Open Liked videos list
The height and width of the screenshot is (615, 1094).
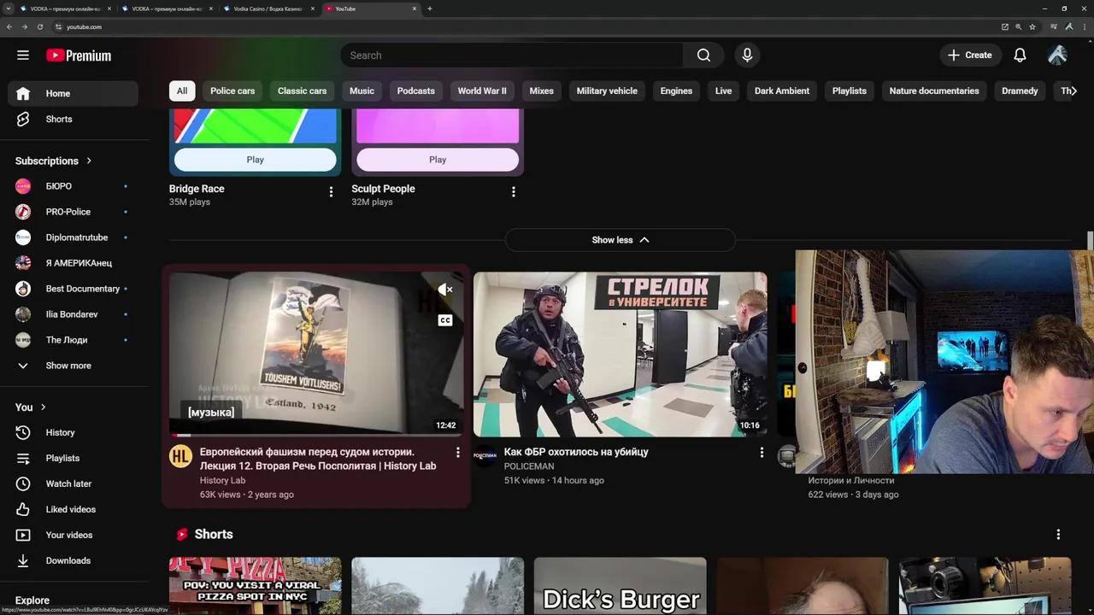coord(73,510)
